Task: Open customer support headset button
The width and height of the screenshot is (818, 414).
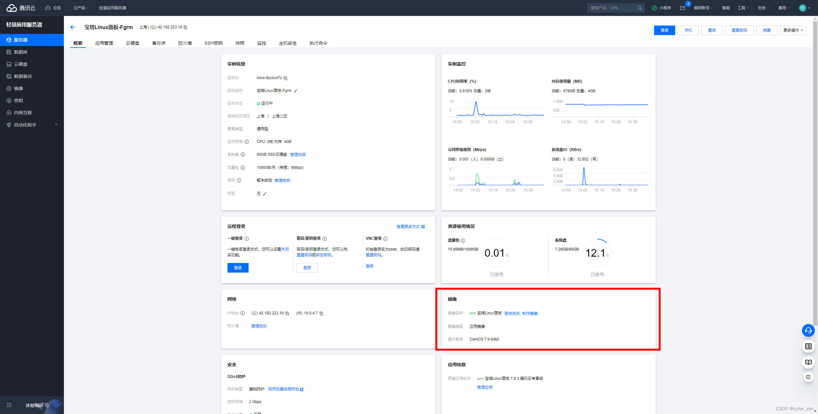Action: click(x=808, y=330)
